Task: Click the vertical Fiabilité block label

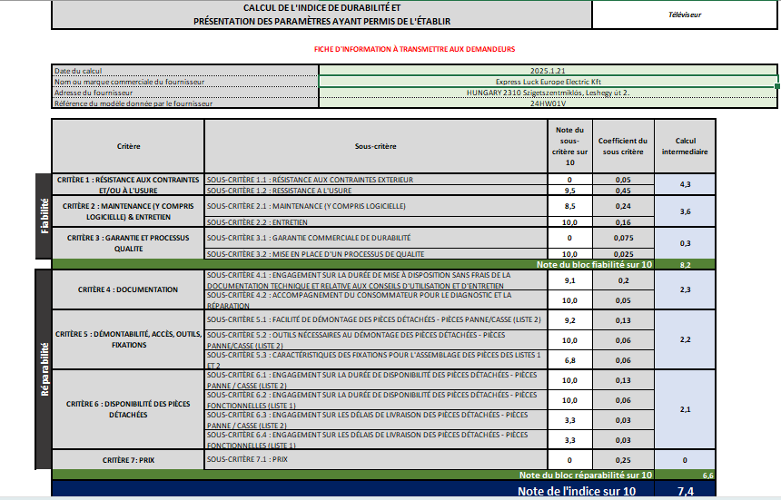Action: (x=44, y=216)
